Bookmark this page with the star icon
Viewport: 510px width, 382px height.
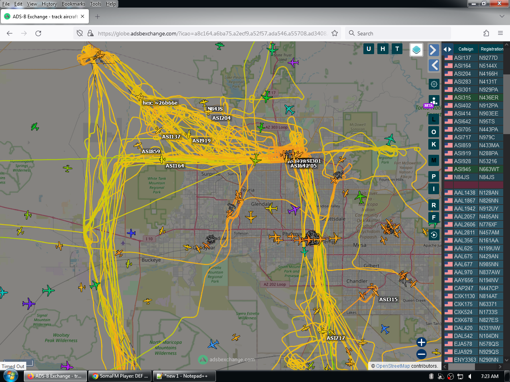coord(335,33)
